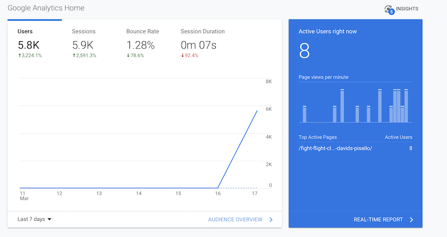Image resolution: width=447 pixels, height=237 pixels.
Task: Open the Real-Time Report link
Action: [x=378, y=219]
